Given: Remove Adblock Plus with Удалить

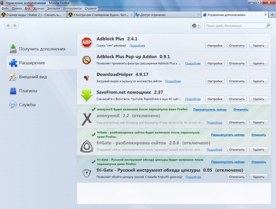Looking at the screenshot, I should [x=259, y=45].
